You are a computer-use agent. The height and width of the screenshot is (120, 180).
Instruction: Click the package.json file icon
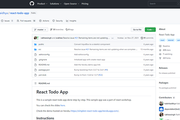(35, 70)
